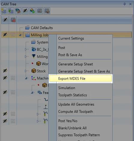Click the first CAM Tree toolbar icon

(x=4, y=11)
